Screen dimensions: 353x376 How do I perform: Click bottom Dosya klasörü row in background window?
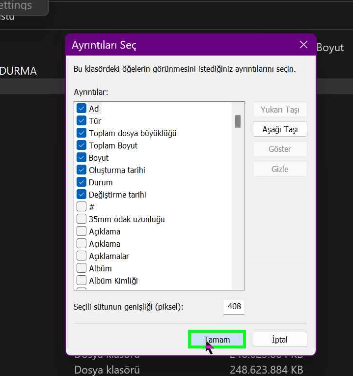coord(107,370)
